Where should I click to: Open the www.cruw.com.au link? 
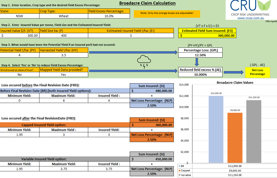coord(251,18)
